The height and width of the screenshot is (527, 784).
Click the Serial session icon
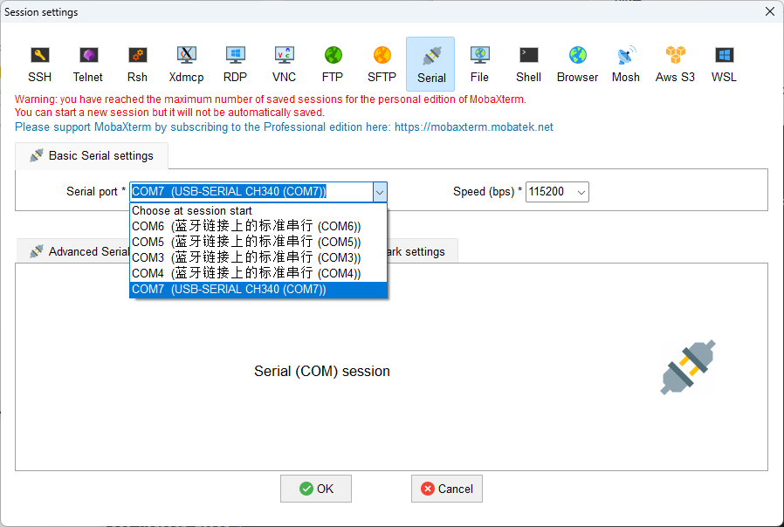(x=430, y=64)
